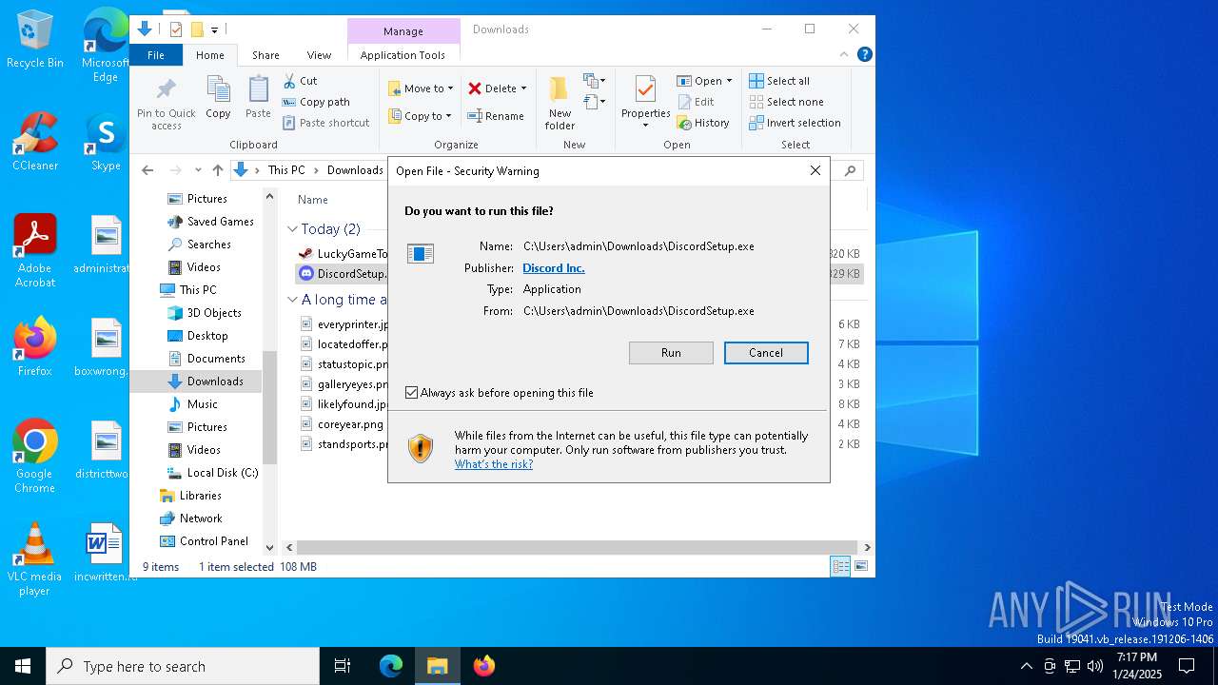The width and height of the screenshot is (1218, 685).
Task: Click Select none in the ribbon
Action: [786, 102]
